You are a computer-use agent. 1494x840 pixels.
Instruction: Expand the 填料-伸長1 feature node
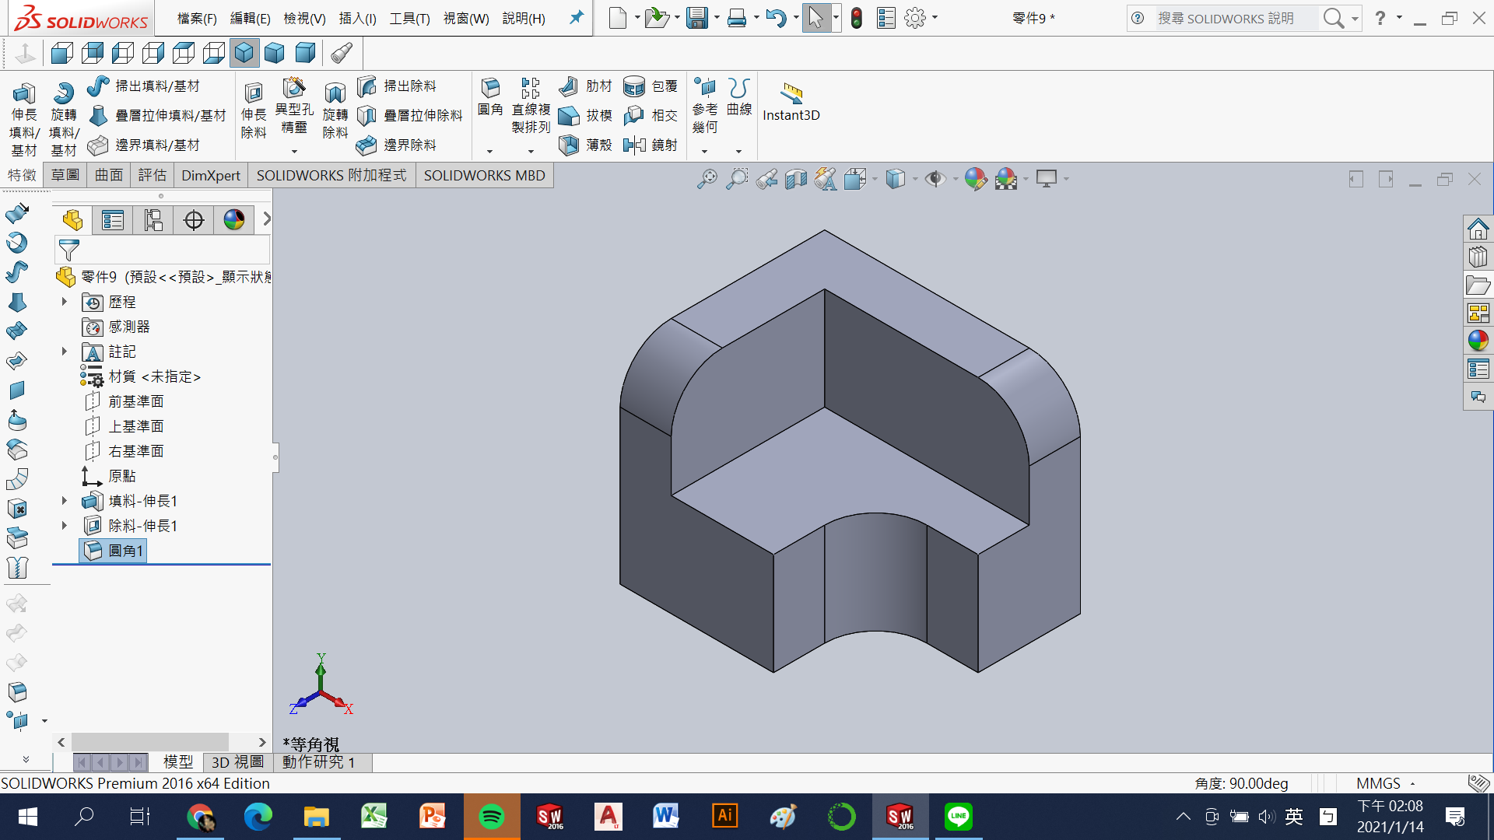65,501
